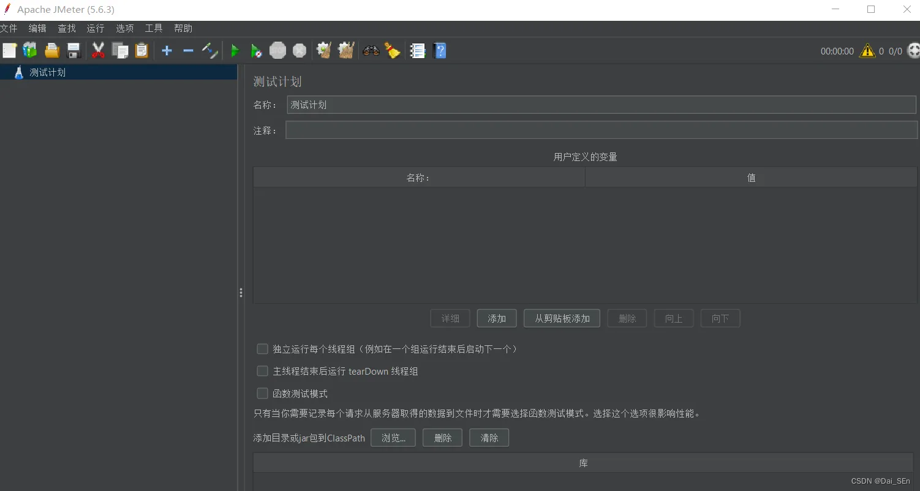Click the 清除 ClassPath button
The width and height of the screenshot is (920, 491).
(x=489, y=438)
